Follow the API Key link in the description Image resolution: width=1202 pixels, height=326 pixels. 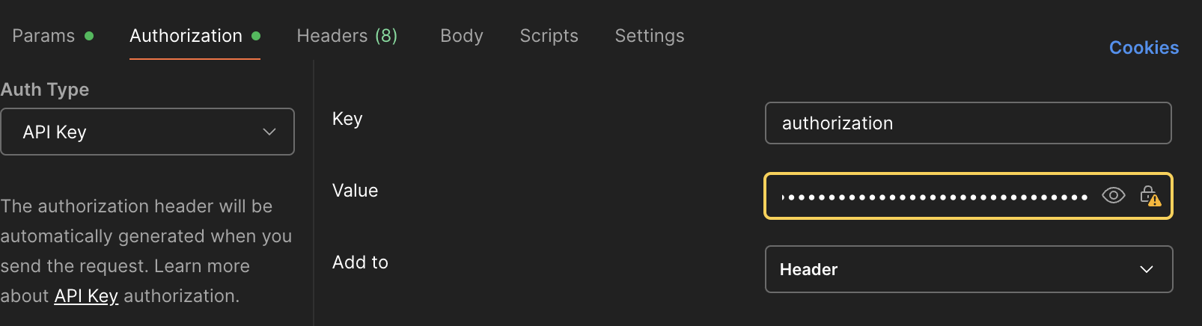86,296
